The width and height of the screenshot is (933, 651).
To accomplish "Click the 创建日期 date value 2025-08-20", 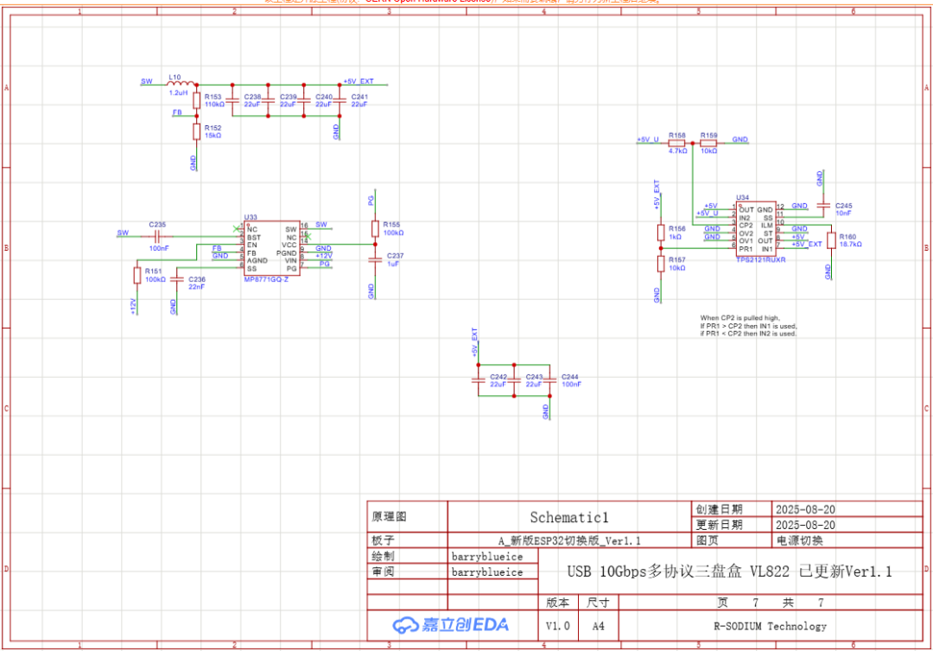I will click(x=805, y=509).
